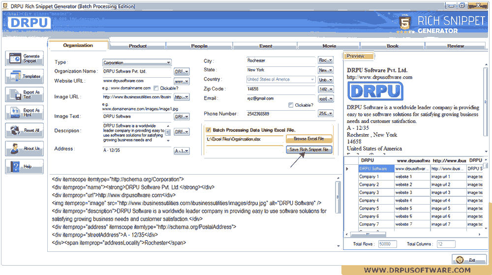Click the Image Text input field

[137, 116]
